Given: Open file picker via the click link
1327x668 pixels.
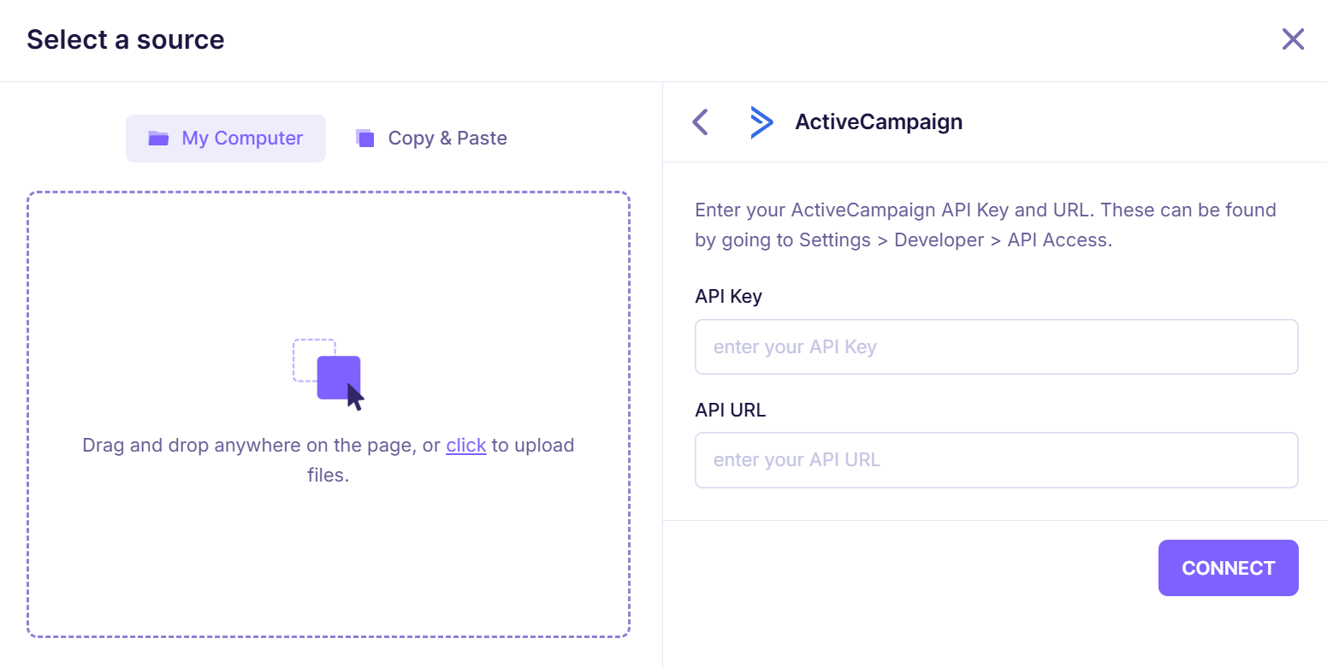Looking at the screenshot, I should point(466,445).
